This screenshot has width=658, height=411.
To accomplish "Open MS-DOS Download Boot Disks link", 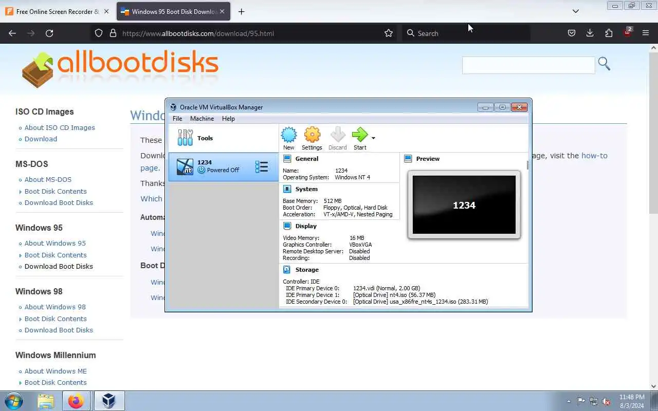I will pyautogui.click(x=59, y=202).
